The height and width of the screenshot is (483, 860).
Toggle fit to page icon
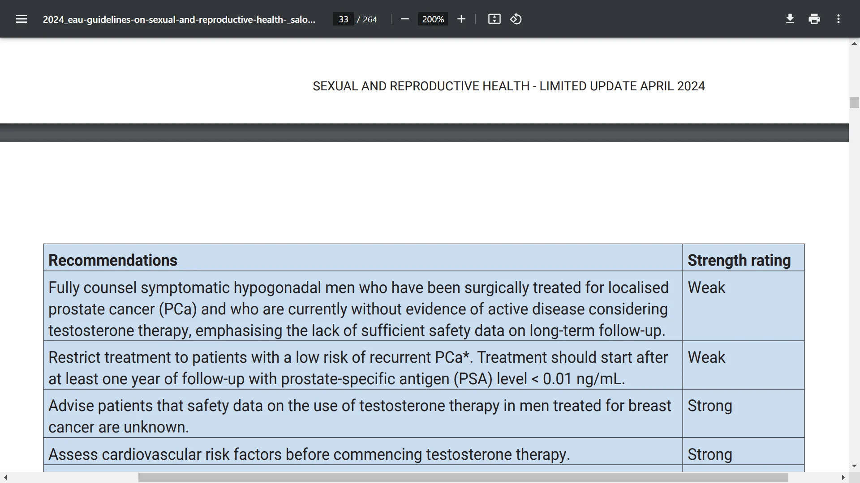coord(494,19)
